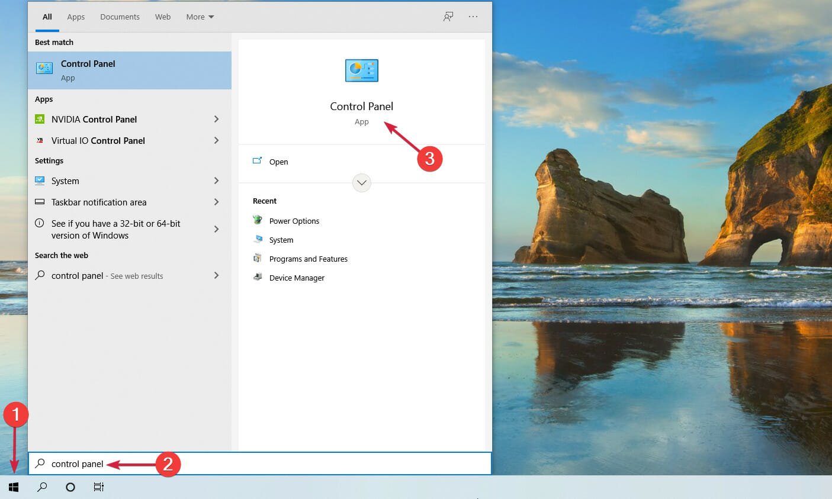Open Programs and Features from the Recent list
Image resolution: width=832 pixels, height=499 pixels.
click(308, 259)
